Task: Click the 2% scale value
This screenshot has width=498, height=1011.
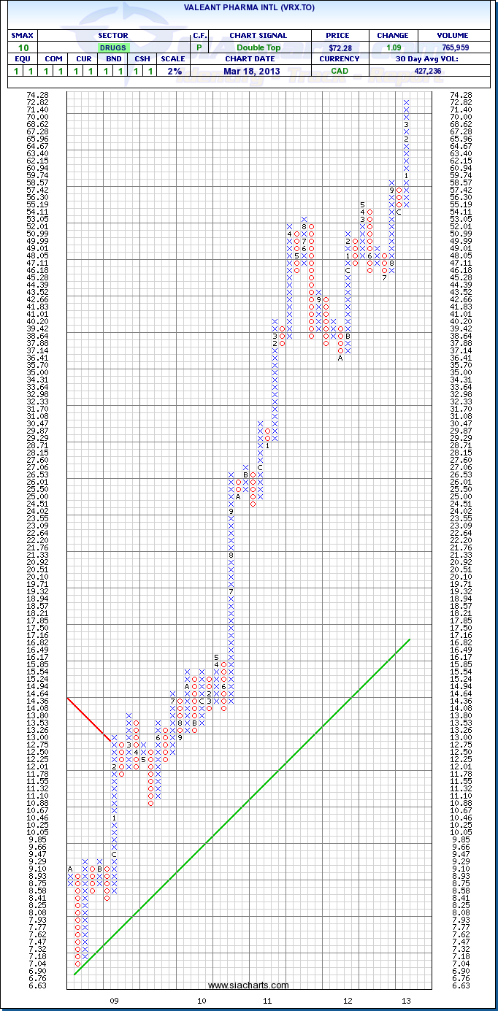Action: [x=173, y=71]
